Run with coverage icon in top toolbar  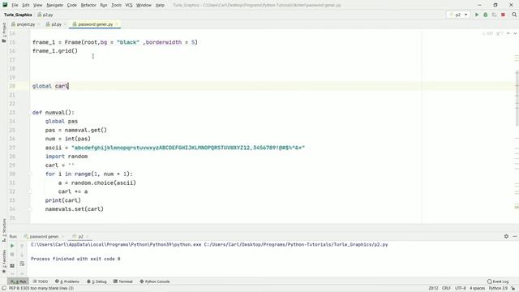[494, 15]
